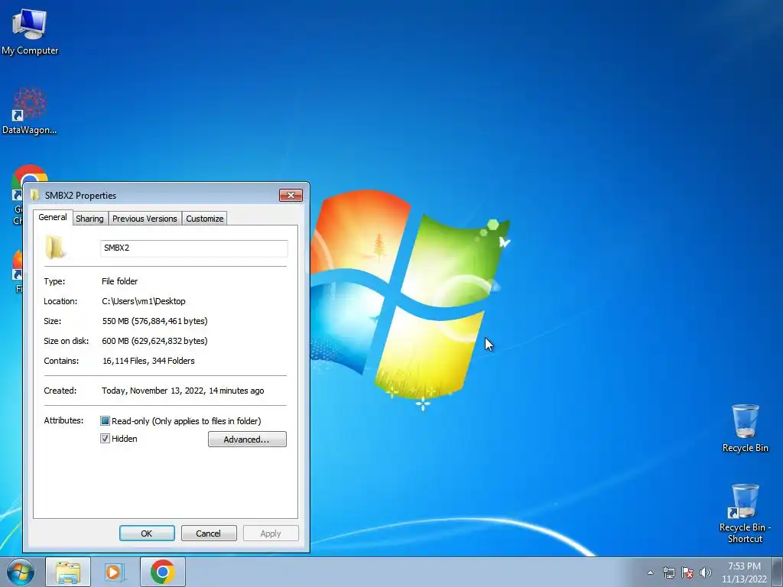This screenshot has width=783, height=587.
Task: Open the Recycle Bin - Shortcut icon
Action: 745,513
